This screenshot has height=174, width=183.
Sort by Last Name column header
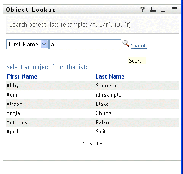[110, 76]
